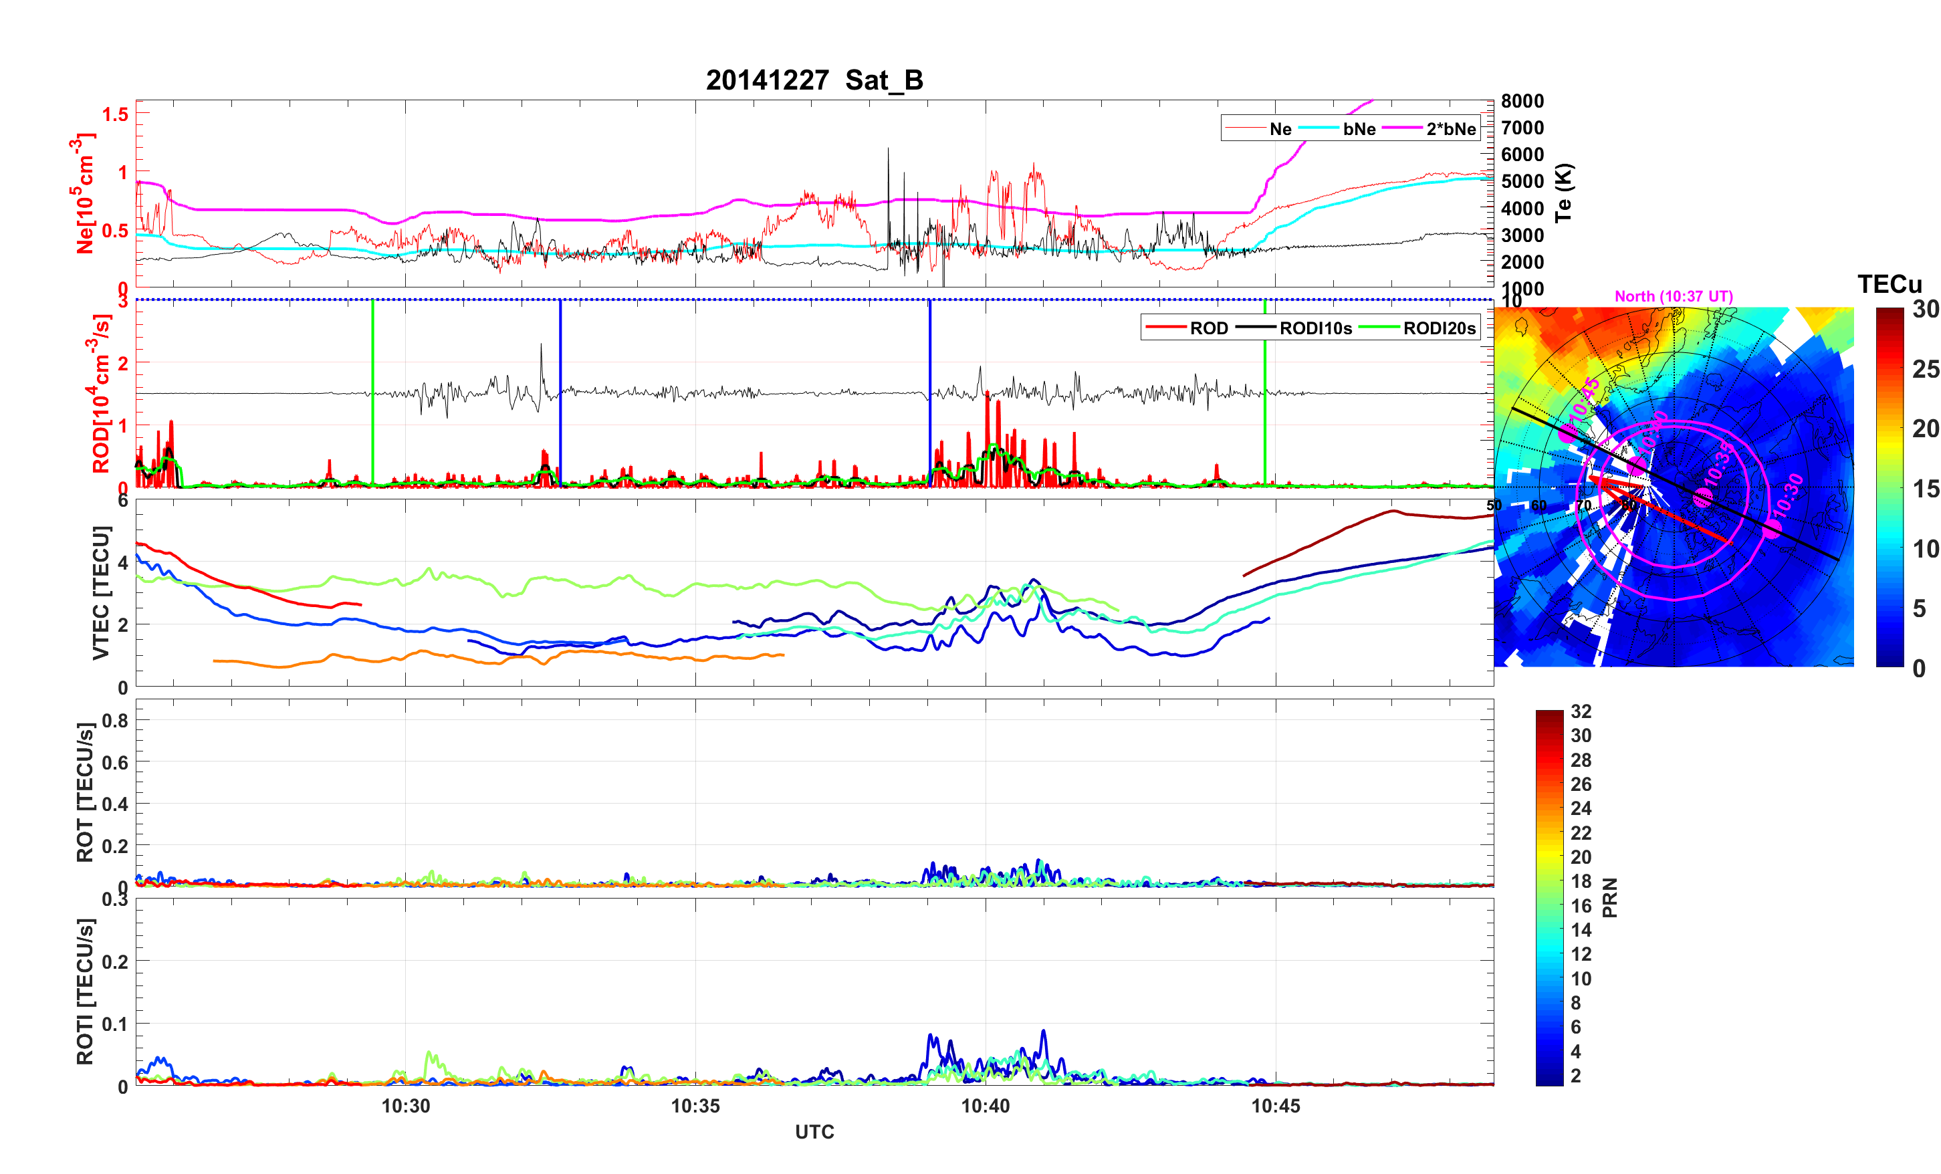Click the figure title 20141227 Sat_B

[x=814, y=80]
